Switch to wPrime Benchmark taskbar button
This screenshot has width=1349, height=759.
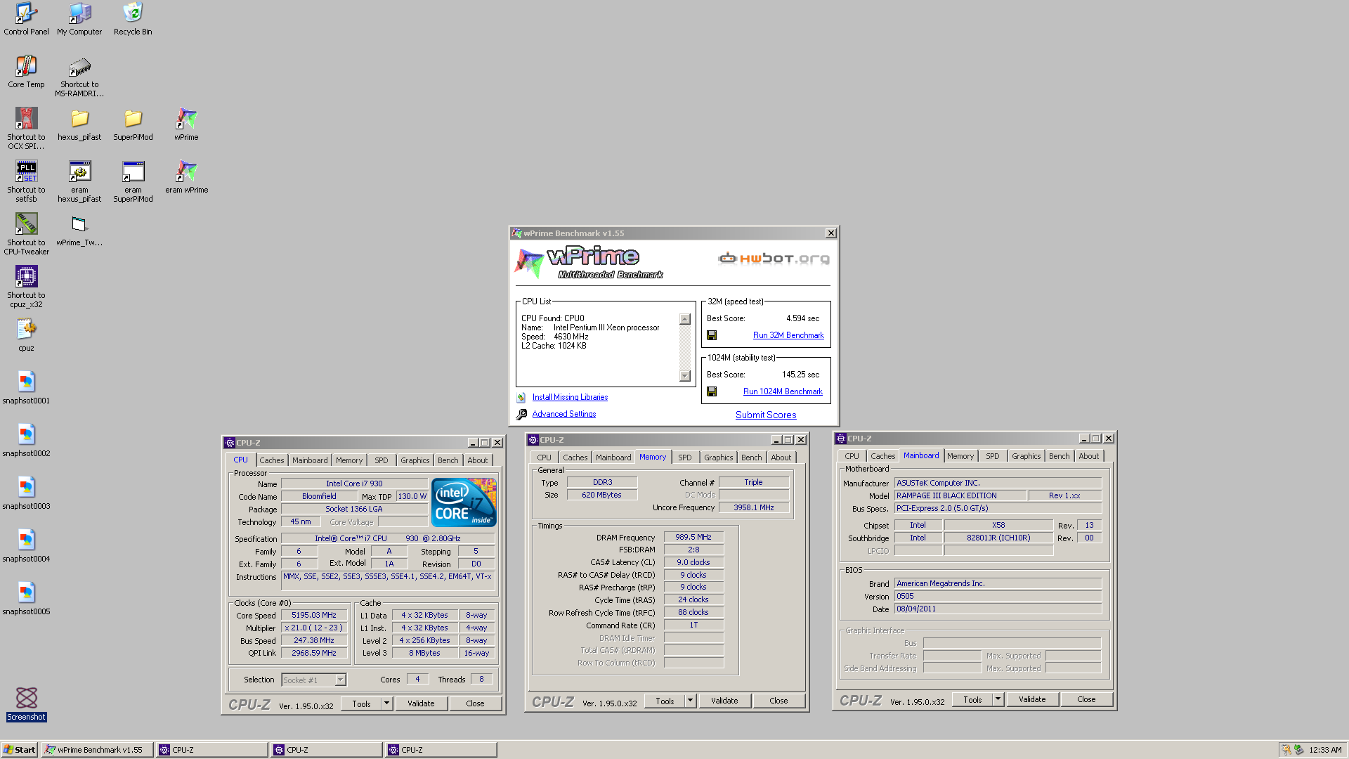coord(97,750)
